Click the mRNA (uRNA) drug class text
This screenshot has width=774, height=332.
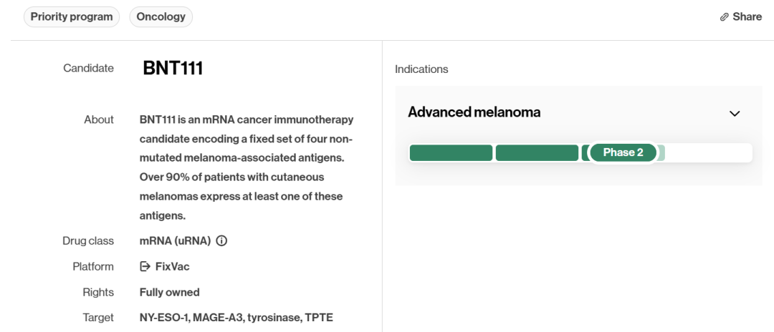[x=176, y=241]
